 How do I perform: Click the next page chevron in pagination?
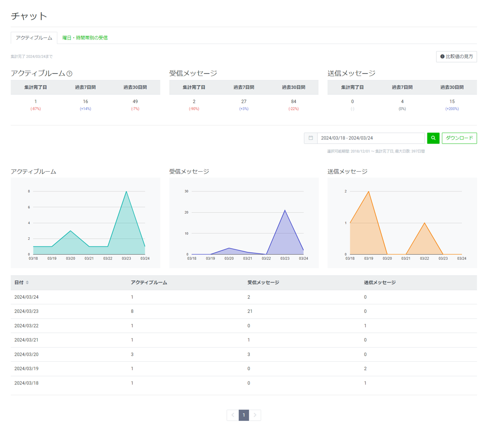(255, 415)
